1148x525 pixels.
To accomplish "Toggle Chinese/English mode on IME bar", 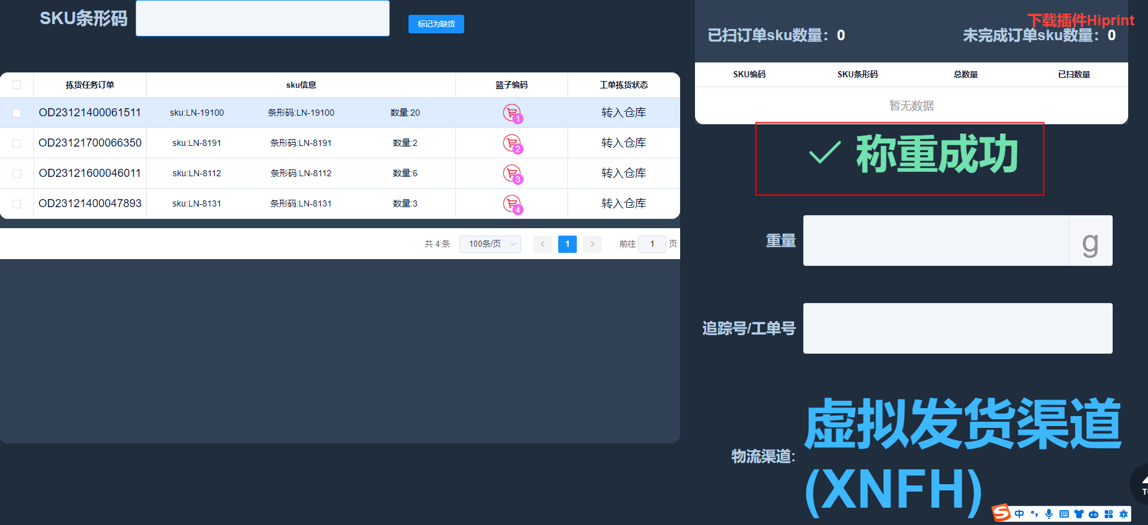I will coord(1019,514).
